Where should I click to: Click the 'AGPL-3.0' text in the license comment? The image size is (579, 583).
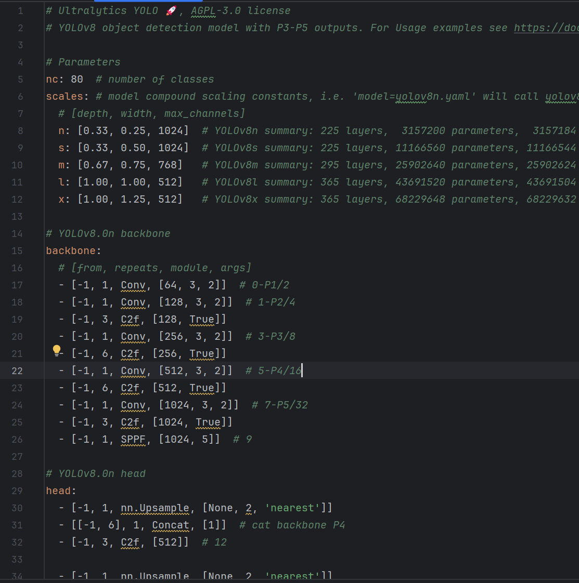click(x=216, y=11)
